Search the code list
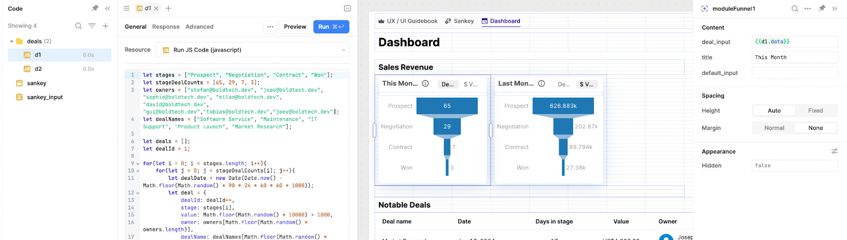This screenshot has width=847, height=240. (78, 26)
